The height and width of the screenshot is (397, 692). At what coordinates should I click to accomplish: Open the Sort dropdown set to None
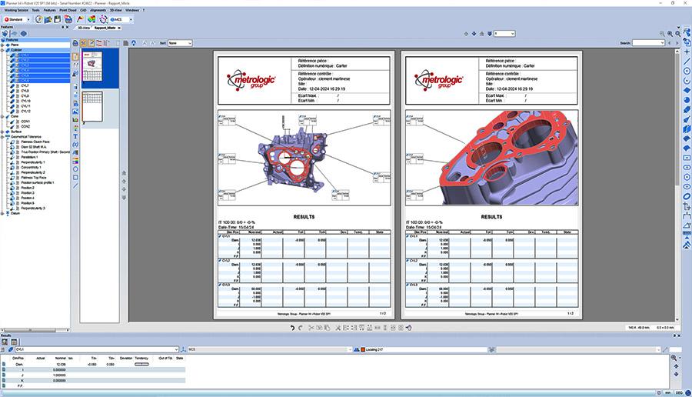click(180, 43)
